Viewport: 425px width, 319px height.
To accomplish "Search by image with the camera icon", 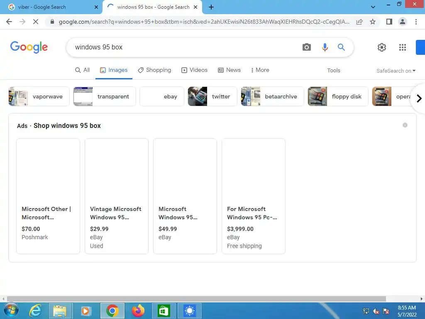I will [x=307, y=47].
